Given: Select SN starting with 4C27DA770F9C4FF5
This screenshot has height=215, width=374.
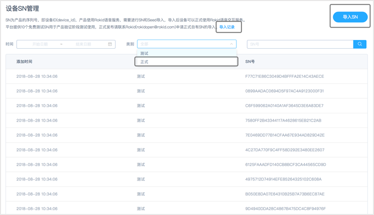Looking at the screenshot, I should pos(285,150).
